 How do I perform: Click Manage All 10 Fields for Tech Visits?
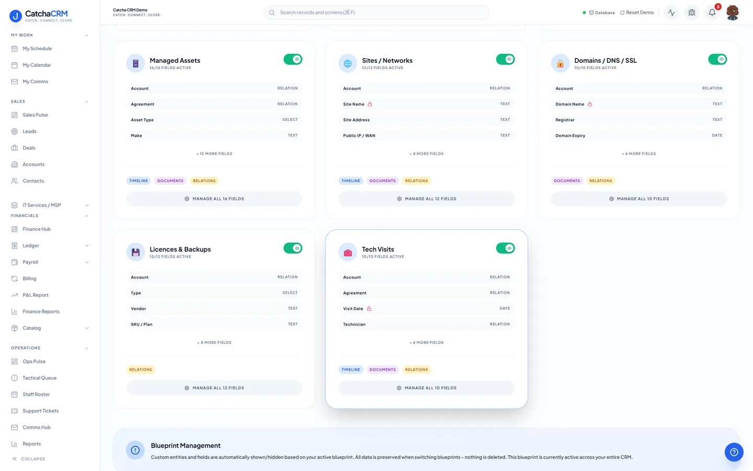click(427, 388)
